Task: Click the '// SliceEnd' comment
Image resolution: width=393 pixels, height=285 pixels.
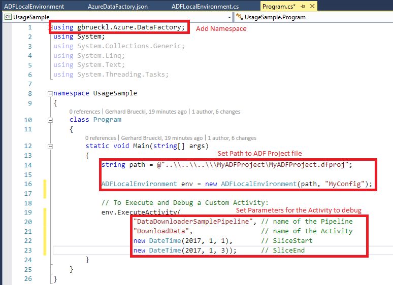Action: pos(283,250)
